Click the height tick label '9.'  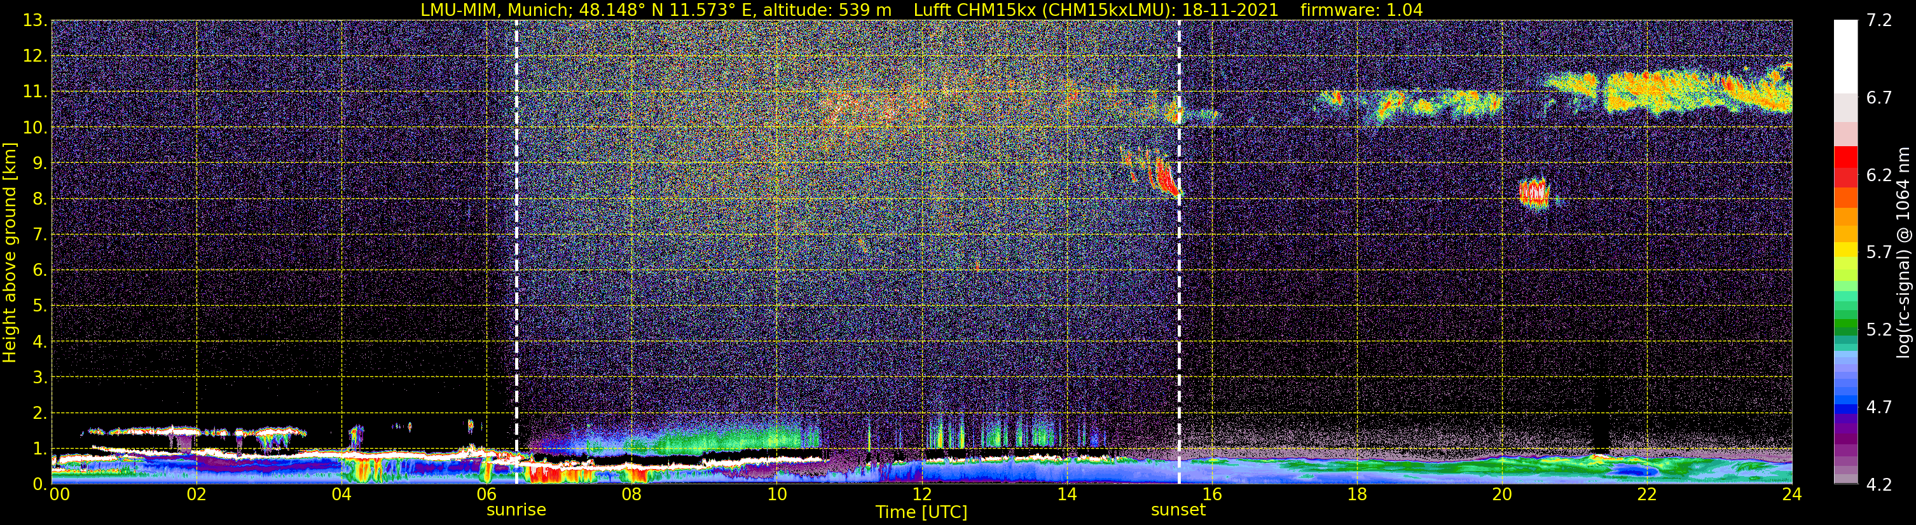point(40,163)
